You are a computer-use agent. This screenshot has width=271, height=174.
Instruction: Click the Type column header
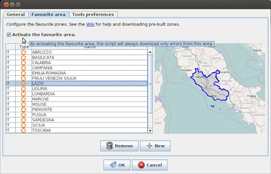23,47
